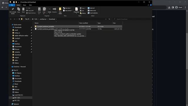Open kohya_ss in Quick access
188x106 pixels.
pyautogui.click(x=17, y=33)
